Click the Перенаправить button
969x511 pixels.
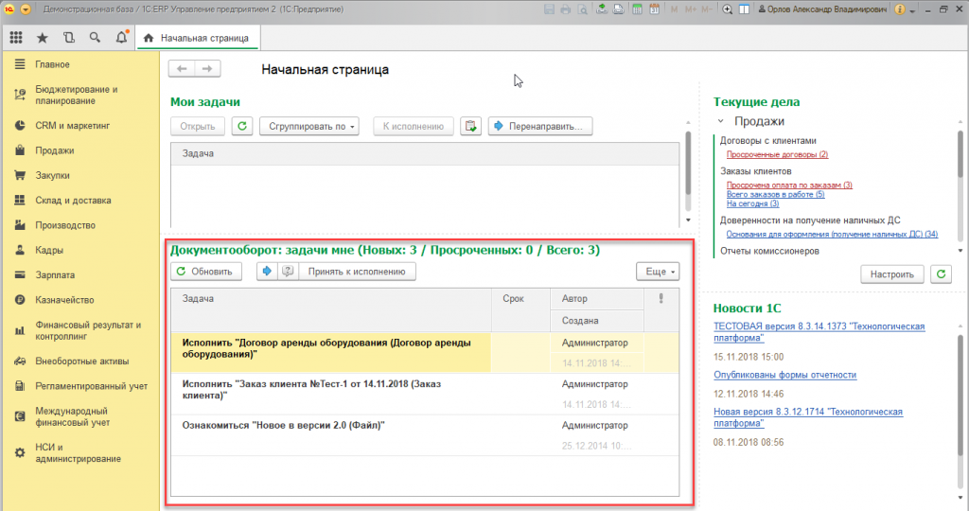tap(540, 126)
